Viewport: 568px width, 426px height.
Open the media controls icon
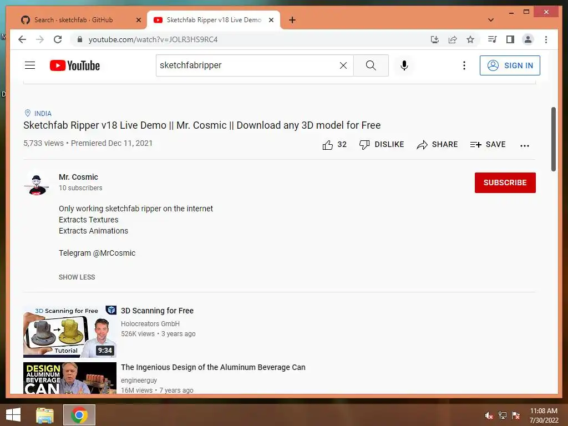493,39
